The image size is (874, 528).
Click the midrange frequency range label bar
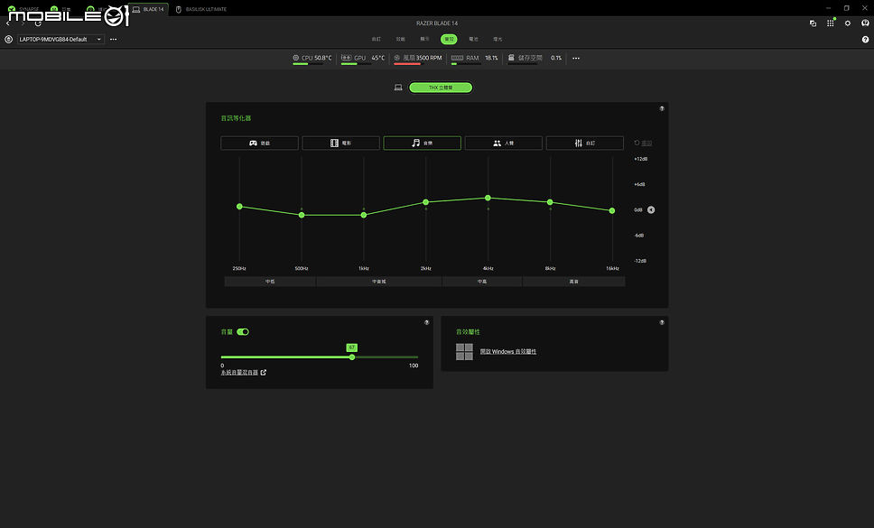pos(379,282)
